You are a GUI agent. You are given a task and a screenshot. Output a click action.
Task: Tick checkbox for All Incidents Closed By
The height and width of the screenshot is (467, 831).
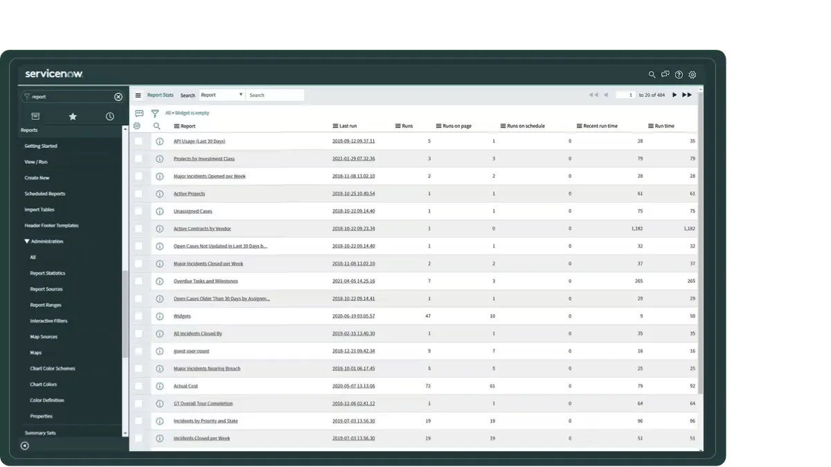click(x=138, y=333)
